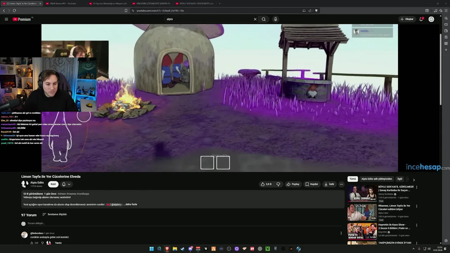Reply to bebeoduru comment with Yanıtla
Screen dimensions: 450x253
[x=58, y=243]
